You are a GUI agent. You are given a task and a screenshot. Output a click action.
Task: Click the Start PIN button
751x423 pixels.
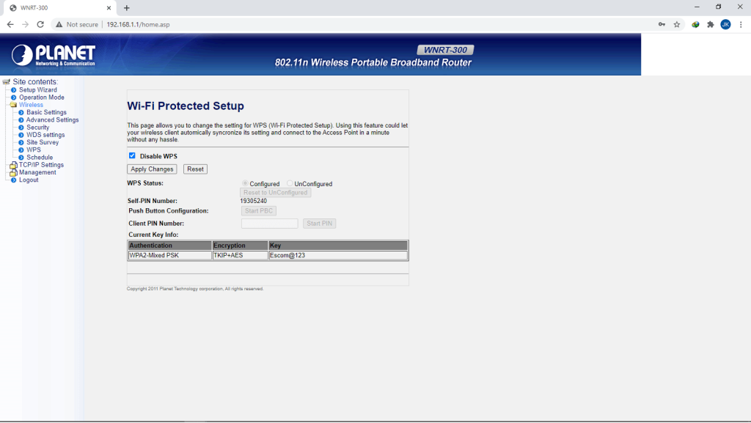point(320,224)
